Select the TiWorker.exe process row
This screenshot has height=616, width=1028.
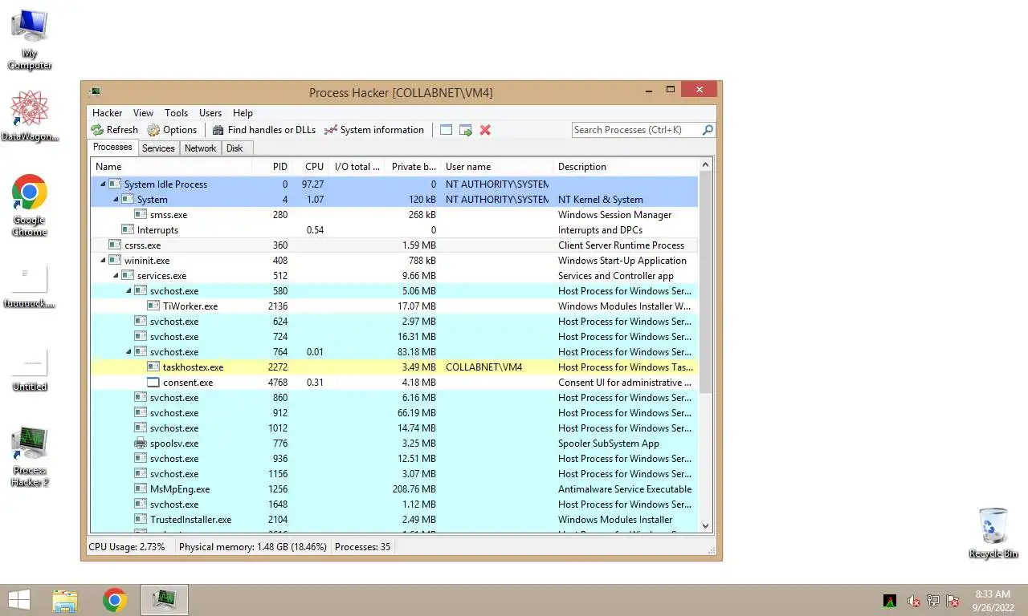[x=394, y=306]
